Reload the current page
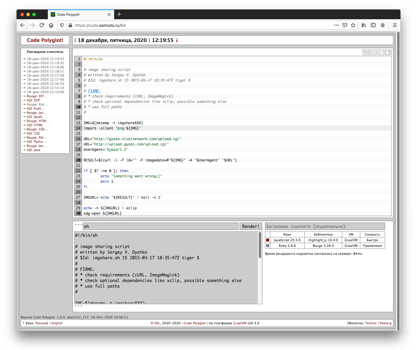The height and width of the screenshot is (350, 417). pyautogui.click(x=42, y=25)
